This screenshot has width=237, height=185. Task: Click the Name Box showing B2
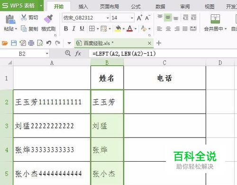pyautogui.click(x=25, y=54)
